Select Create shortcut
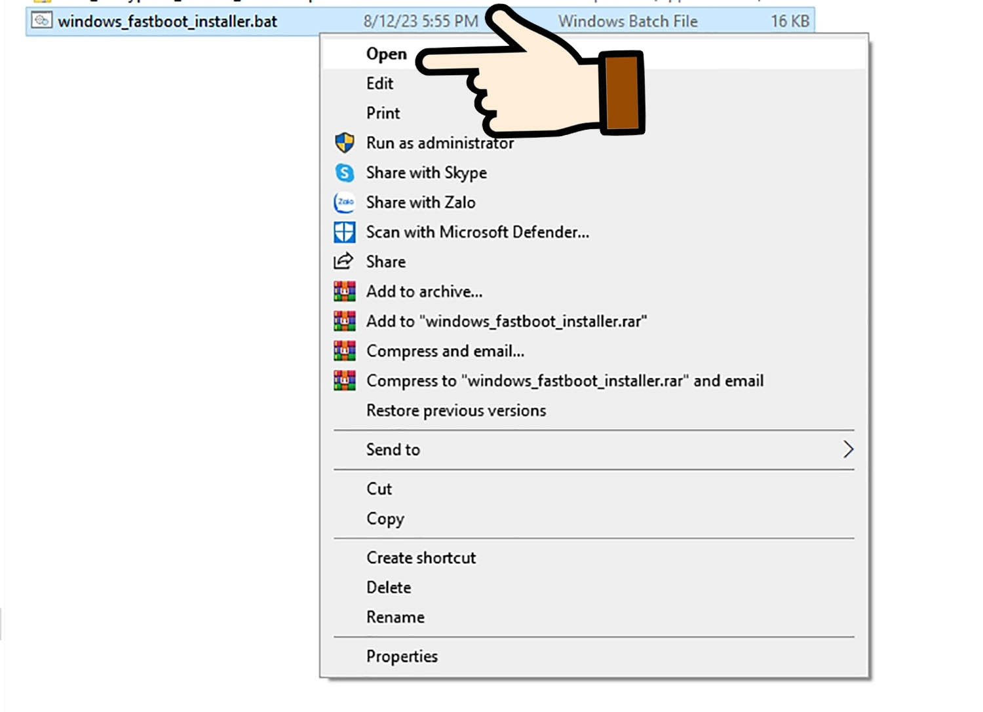This screenshot has width=983, height=712. click(x=594, y=558)
